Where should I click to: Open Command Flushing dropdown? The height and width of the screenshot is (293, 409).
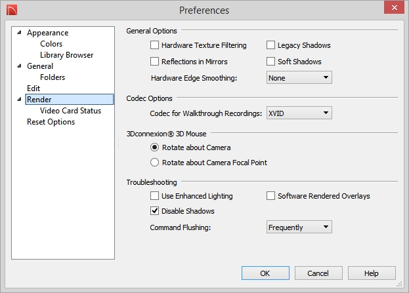(299, 227)
